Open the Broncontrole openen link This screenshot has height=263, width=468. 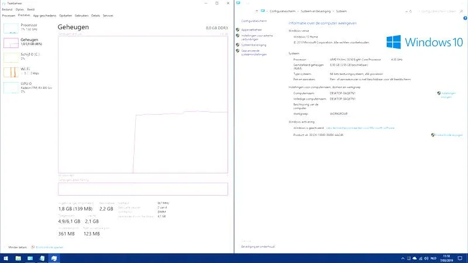point(50,247)
